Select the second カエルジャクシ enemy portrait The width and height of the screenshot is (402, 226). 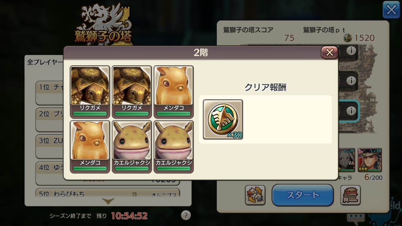coord(174,147)
